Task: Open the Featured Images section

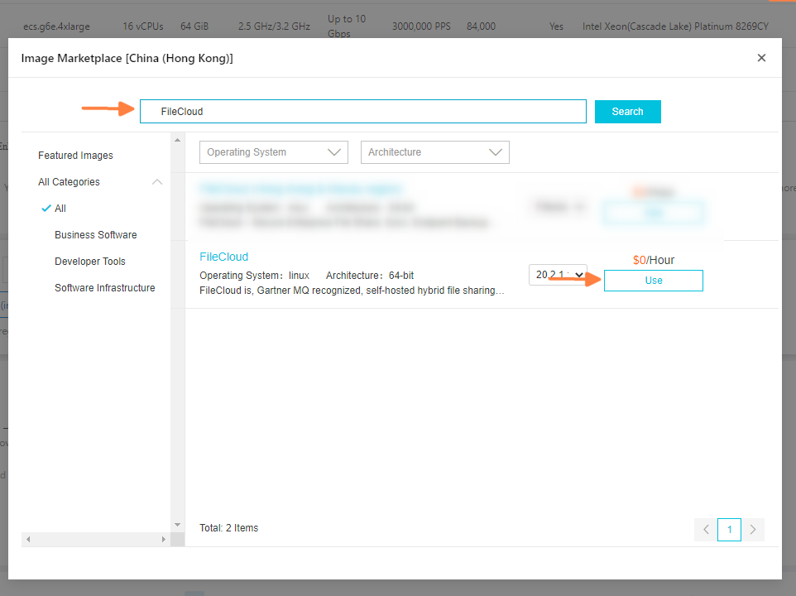Action: (x=75, y=156)
